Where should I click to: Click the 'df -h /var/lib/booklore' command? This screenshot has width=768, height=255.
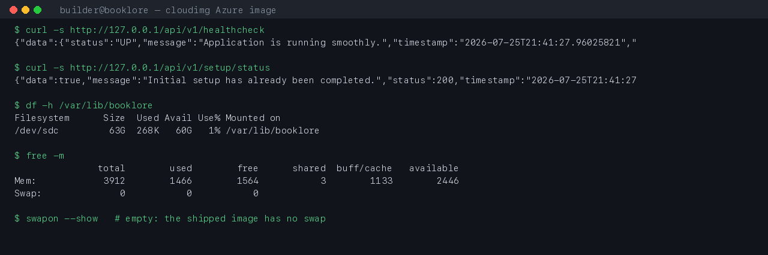tap(83, 105)
